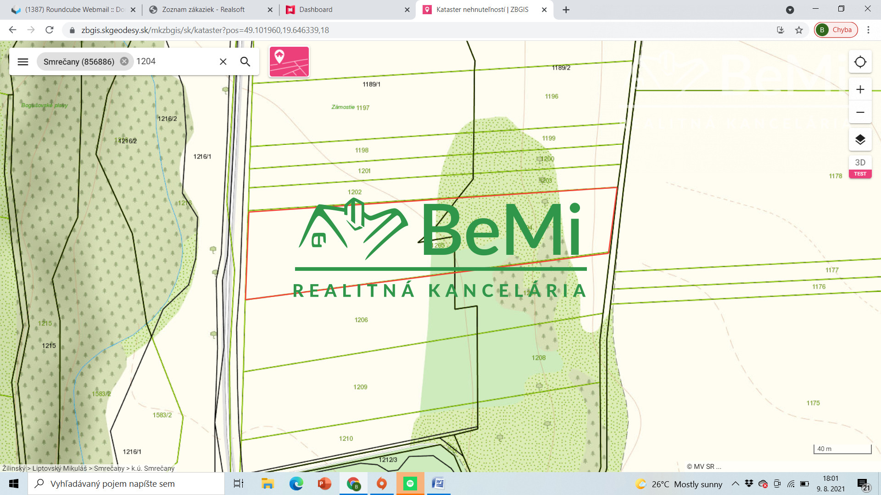Open the map layers button

pyautogui.click(x=860, y=139)
